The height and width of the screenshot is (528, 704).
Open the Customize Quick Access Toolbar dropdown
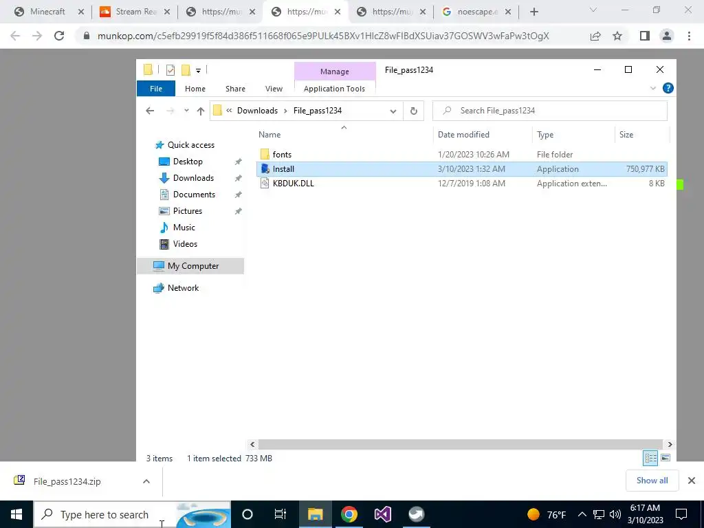click(198, 71)
